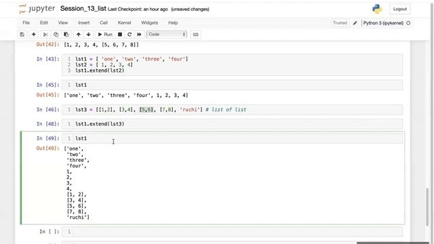434x244 pixels.
Task: Click the In [46] prompt label
Action: 47,110
